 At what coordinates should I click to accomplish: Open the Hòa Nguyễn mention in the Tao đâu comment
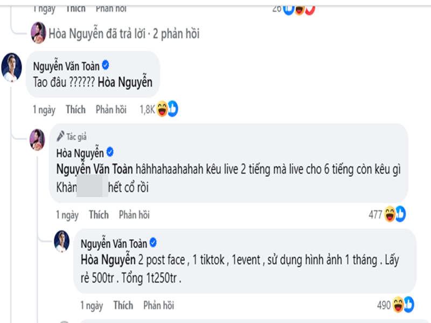(126, 83)
